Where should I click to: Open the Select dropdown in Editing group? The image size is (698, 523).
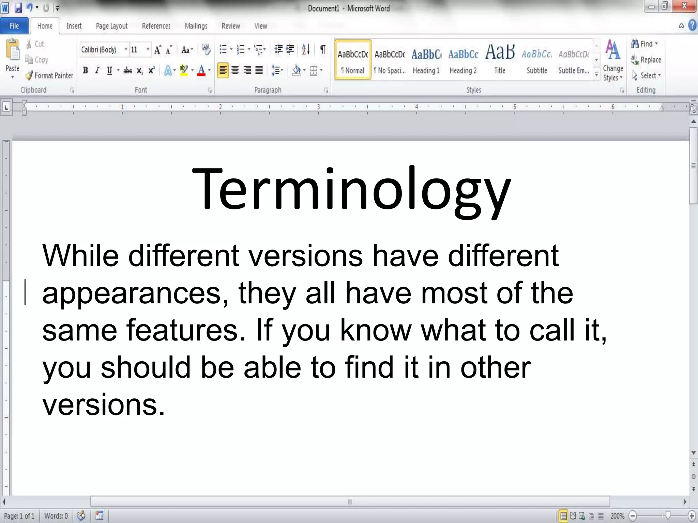[x=646, y=76]
